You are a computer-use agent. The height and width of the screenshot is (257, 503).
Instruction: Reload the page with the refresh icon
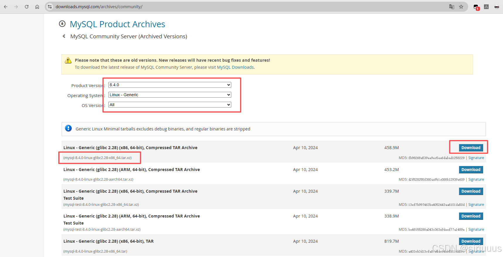[27, 7]
